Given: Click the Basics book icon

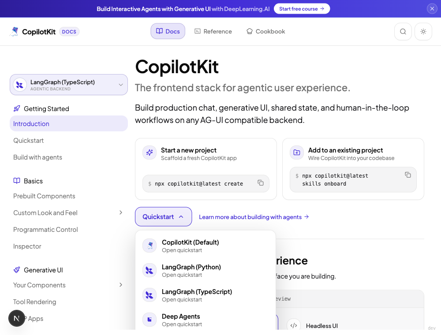Looking at the screenshot, I should (17, 181).
